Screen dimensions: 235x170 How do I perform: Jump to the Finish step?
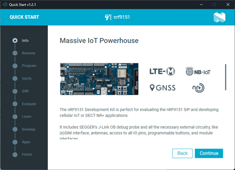pyautogui.click(x=27, y=155)
